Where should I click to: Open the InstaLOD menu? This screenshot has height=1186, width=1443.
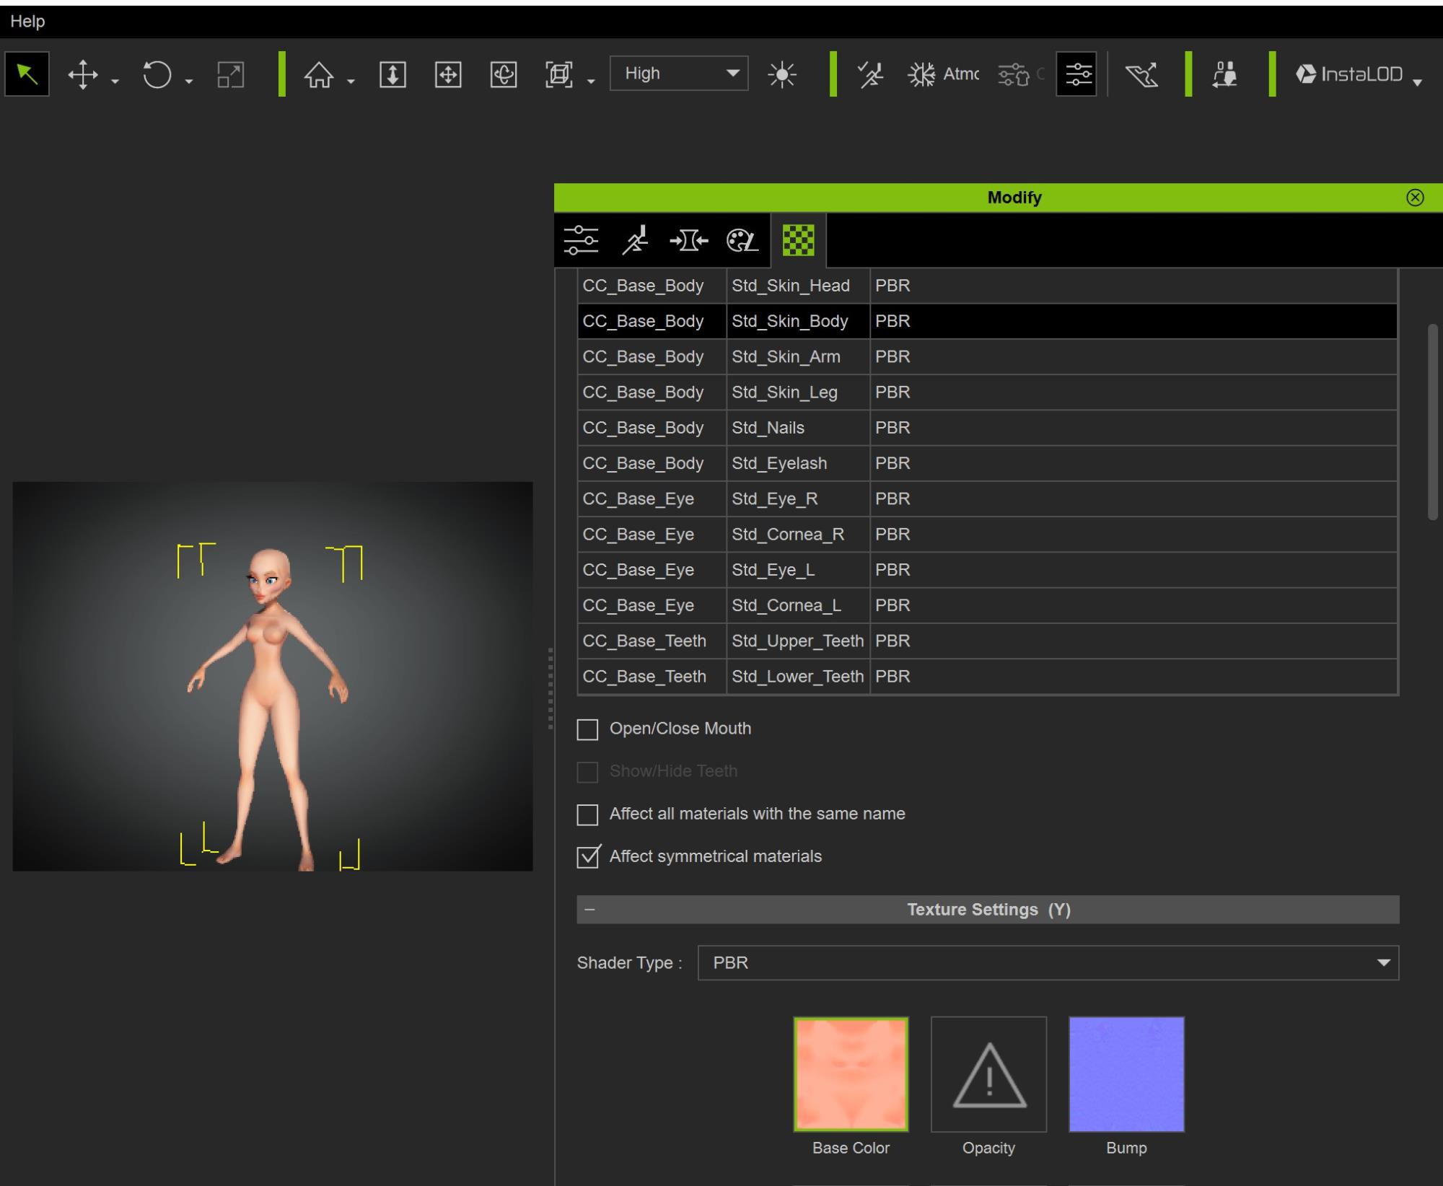coord(1359,74)
